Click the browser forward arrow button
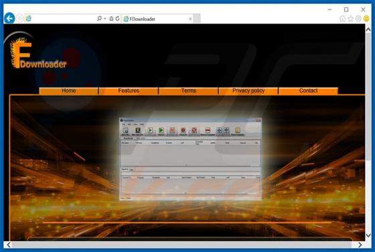The height and width of the screenshot is (252, 375). tap(19, 18)
